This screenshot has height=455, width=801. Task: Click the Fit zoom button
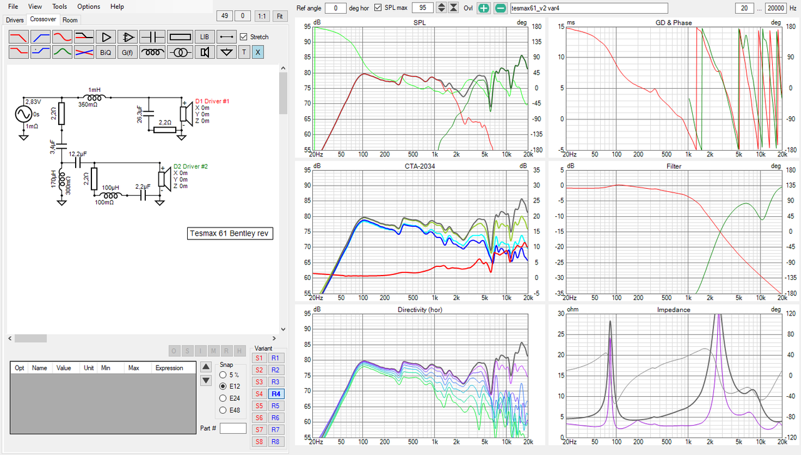click(279, 16)
